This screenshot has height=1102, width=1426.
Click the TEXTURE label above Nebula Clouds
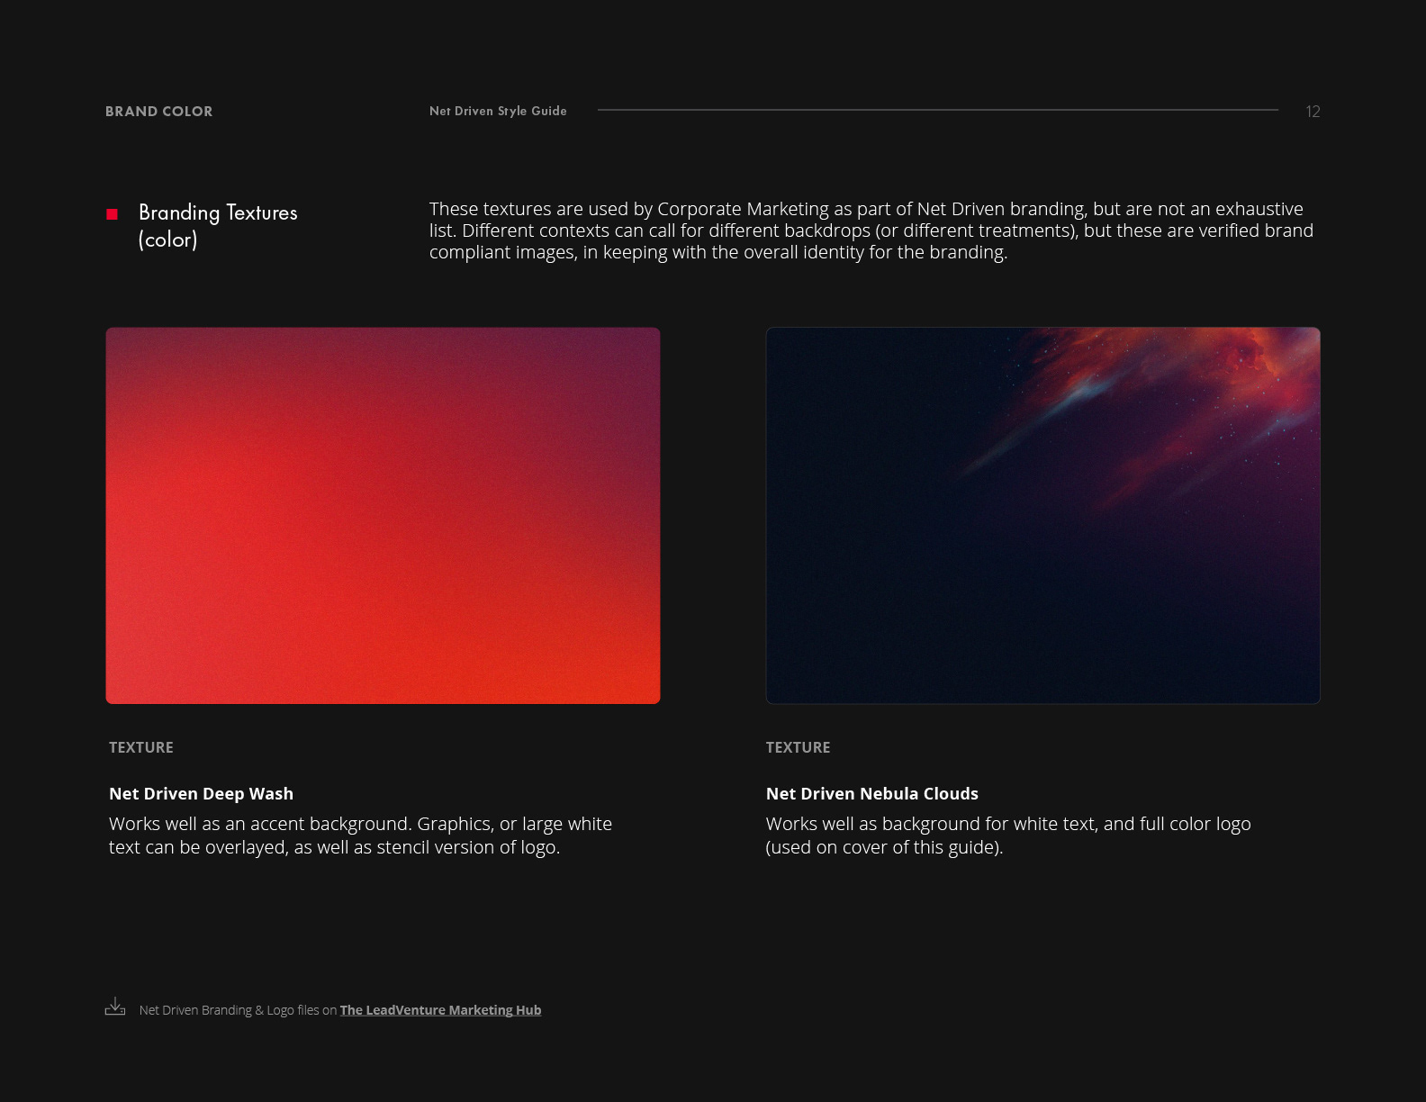[798, 747]
